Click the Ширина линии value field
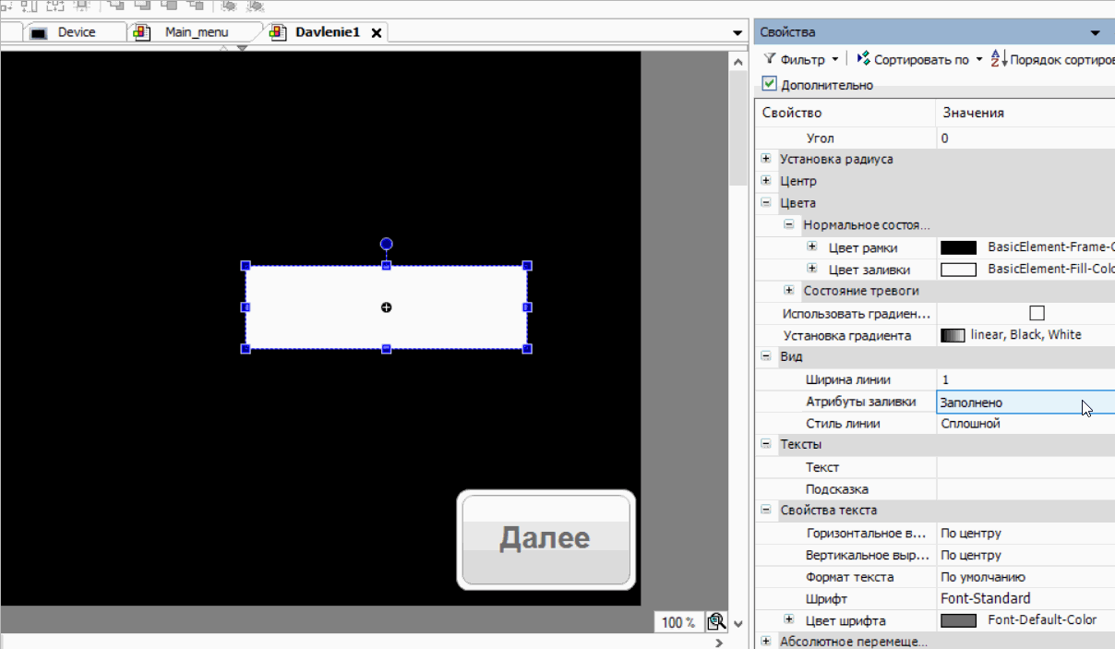The height and width of the screenshot is (649, 1115). pos(1025,379)
